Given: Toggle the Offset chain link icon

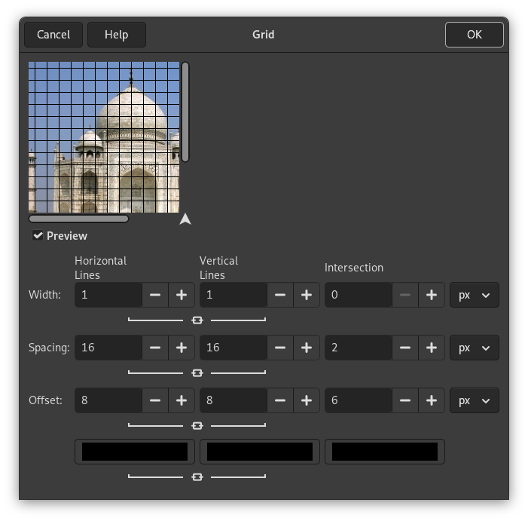Looking at the screenshot, I should coord(197,425).
